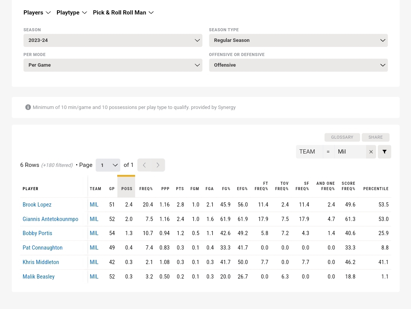Click the Glossary button
The height and width of the screenshot is (309, 411).
pos(342,137)
